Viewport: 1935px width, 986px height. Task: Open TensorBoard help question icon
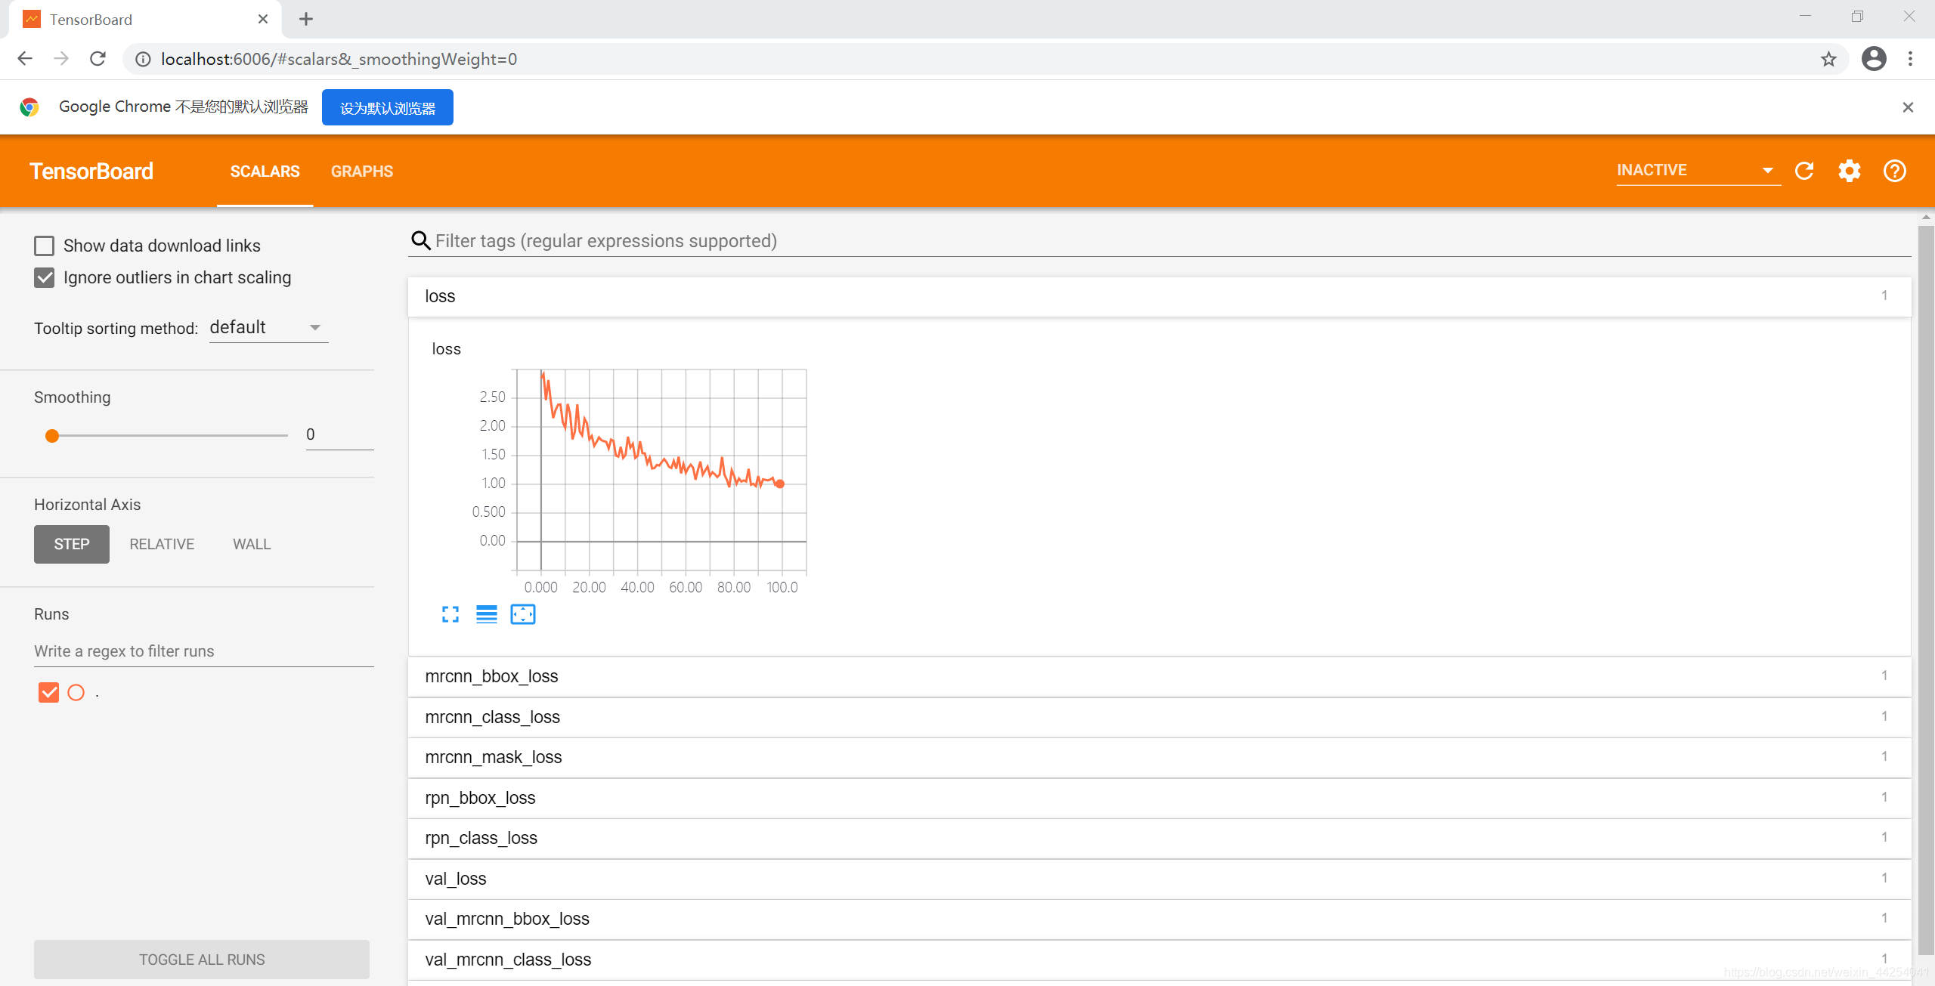tap(1895, 171)
